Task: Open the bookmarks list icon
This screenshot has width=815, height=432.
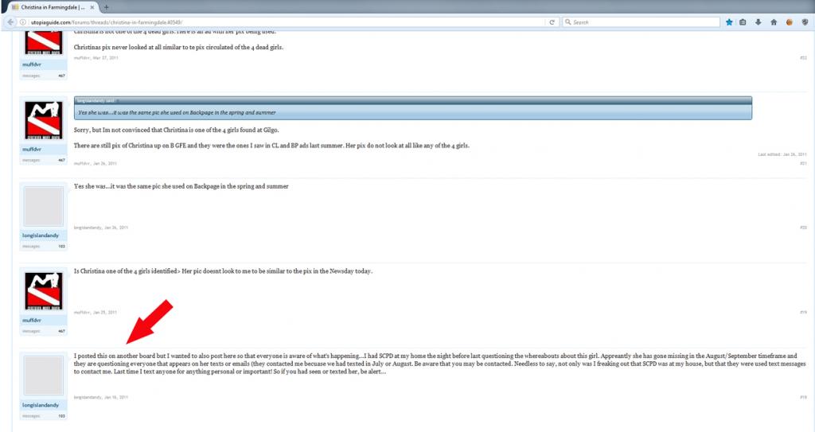Action: coord(743,21)
